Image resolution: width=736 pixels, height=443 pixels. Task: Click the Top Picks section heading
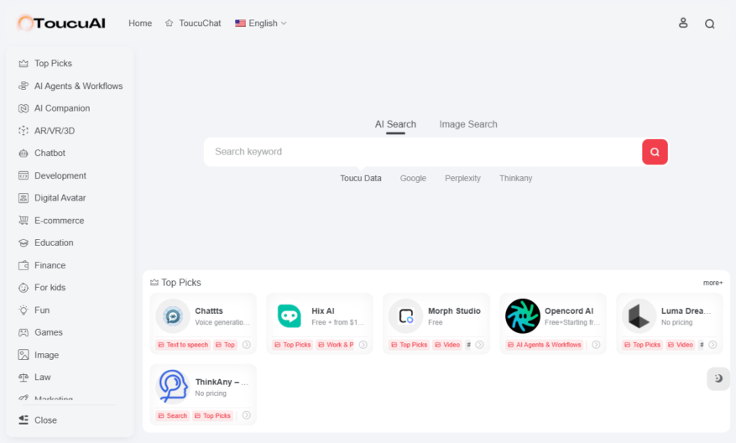tap(175, 283)
